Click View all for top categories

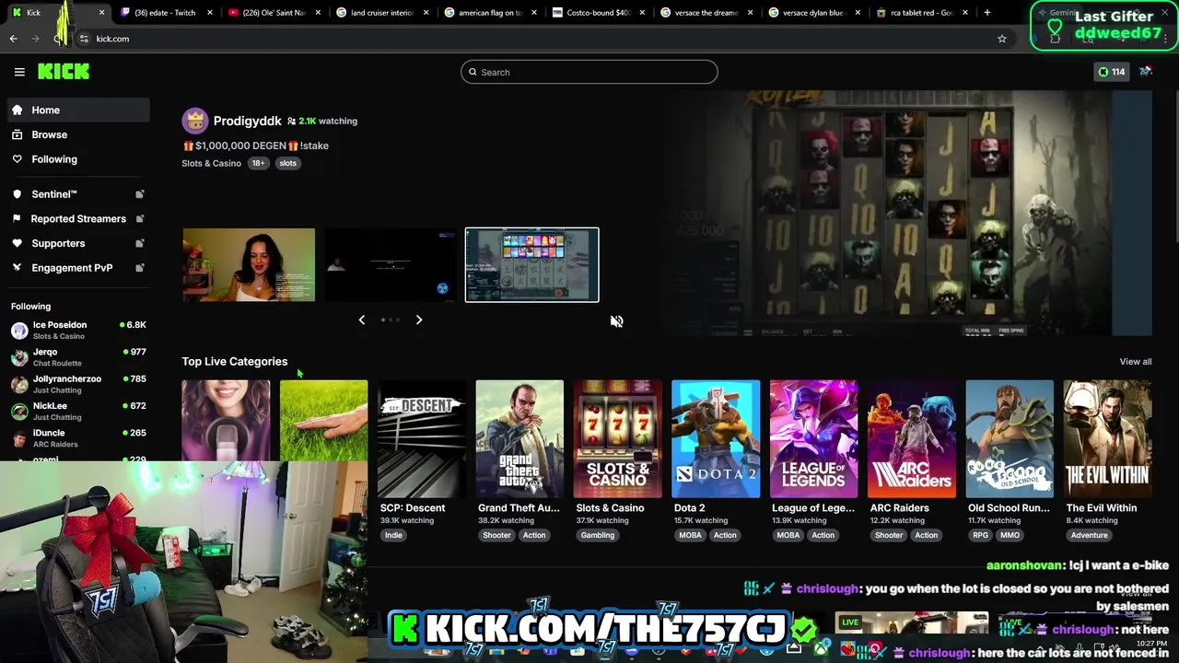point(1136,362)
